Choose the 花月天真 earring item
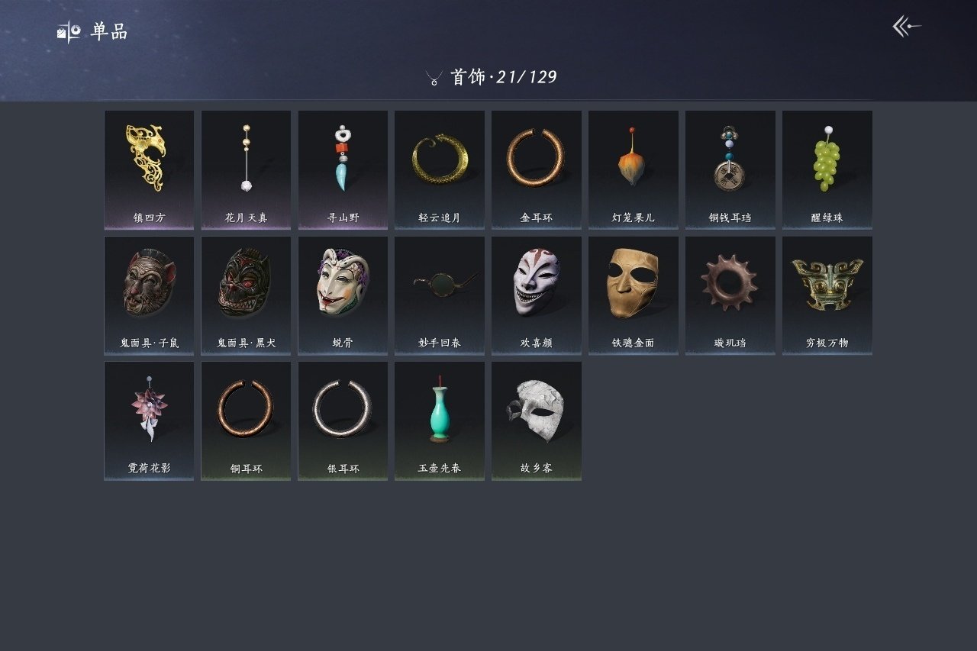Screen dimensions: 977x651 point(246,170)
